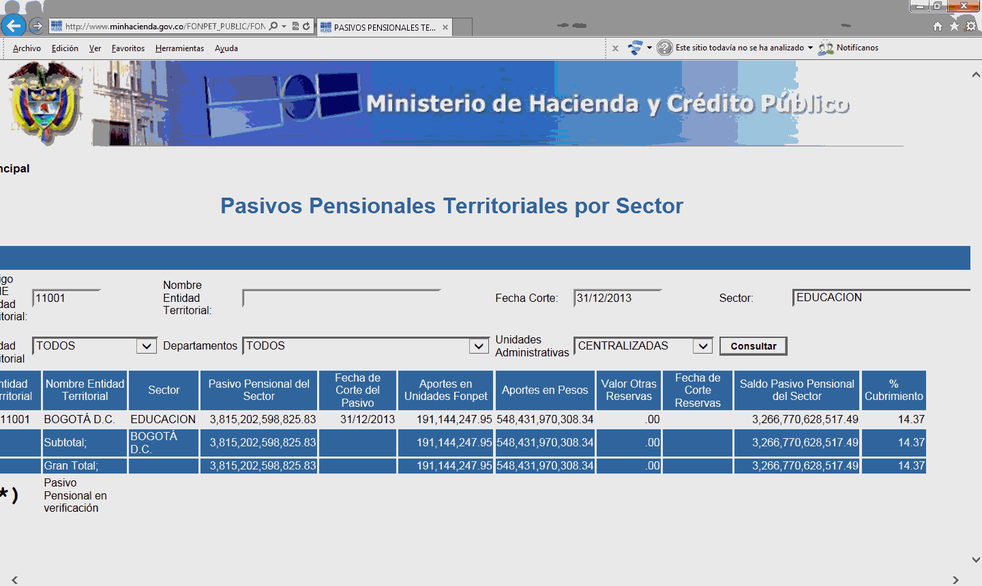Click the search magnifier in address bar
Screen dimensions: 982x586
coord(274,27)
